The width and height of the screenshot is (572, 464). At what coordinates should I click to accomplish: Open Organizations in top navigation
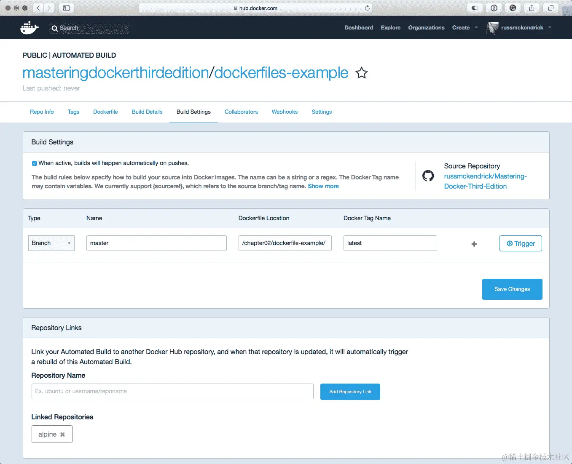[x=426, y=28]
